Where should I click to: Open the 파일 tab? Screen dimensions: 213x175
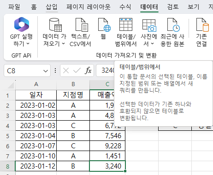pyautogui.click(x=14, y=7)
